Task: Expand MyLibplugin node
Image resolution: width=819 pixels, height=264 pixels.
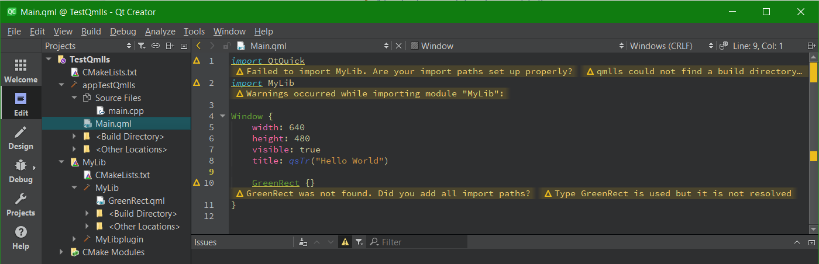Action: [74, 239]
